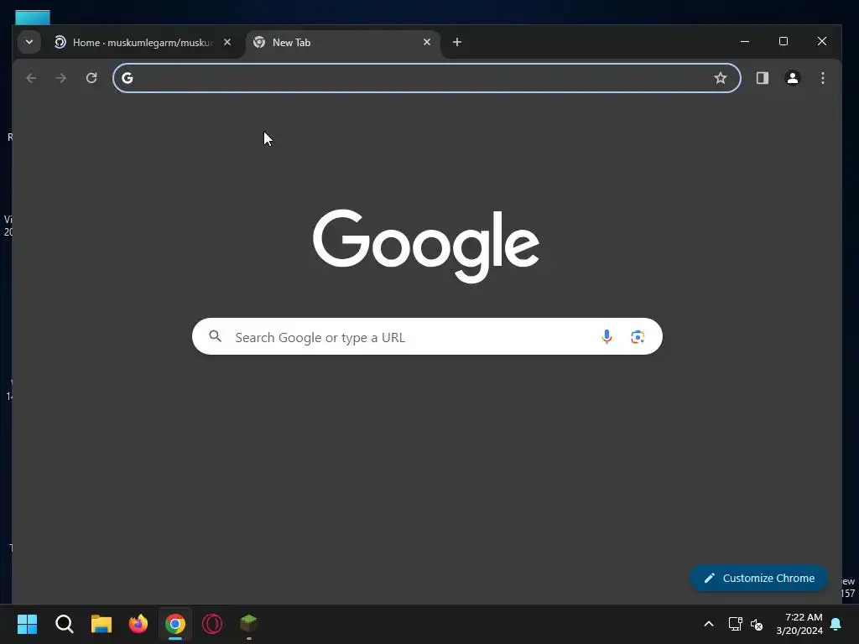Switch to the Home muskumlegarm GitHub tab
859x644 pixels.
pyautogui.click(x=144, y=43)
